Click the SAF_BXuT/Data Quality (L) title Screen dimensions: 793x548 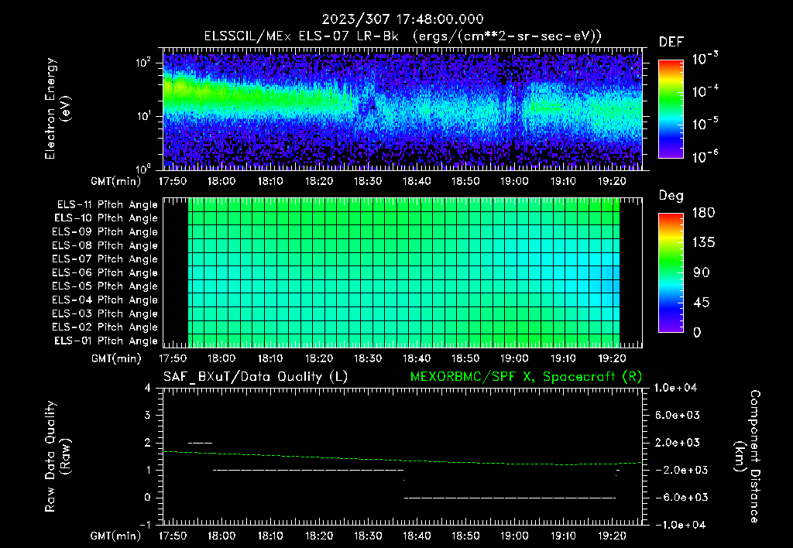coord(256,377)
